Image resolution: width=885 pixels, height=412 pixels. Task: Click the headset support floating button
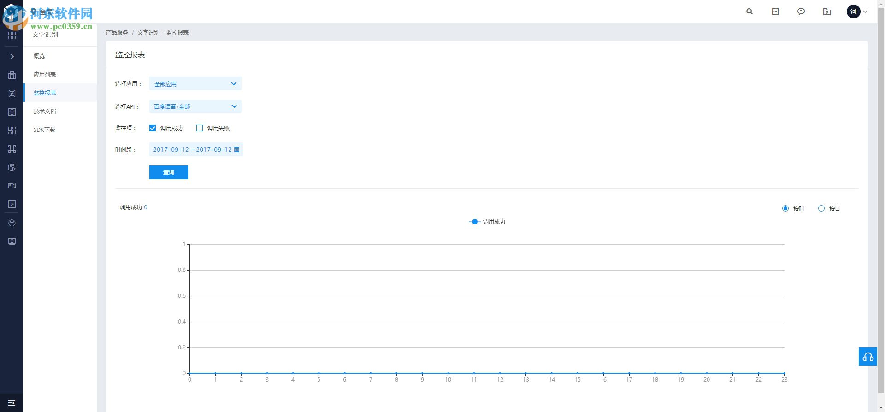point(868,357)
